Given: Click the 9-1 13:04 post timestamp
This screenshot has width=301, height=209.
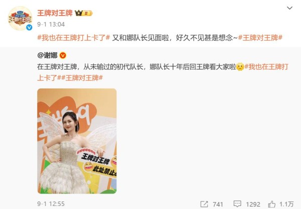Looking at the screenshot, I should (51, 24).
